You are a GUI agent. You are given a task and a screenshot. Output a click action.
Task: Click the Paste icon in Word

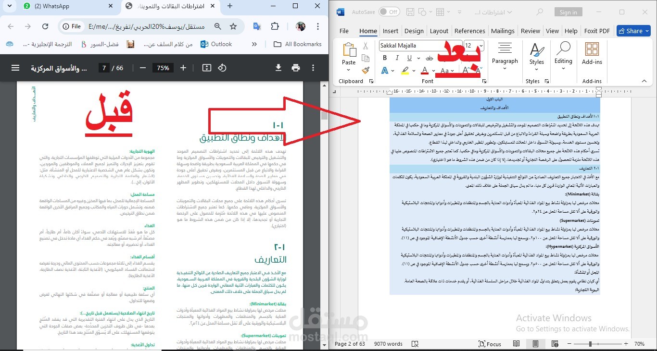349,50
